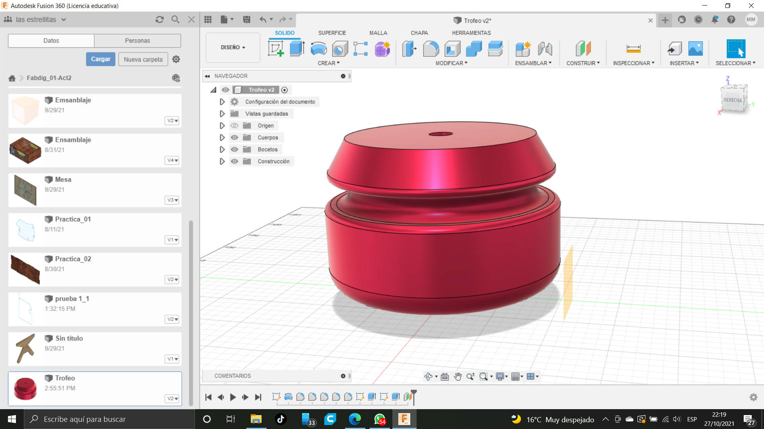Open the Pan hand tool
This screenshot has width=764, height=429.
coord(458,377)
